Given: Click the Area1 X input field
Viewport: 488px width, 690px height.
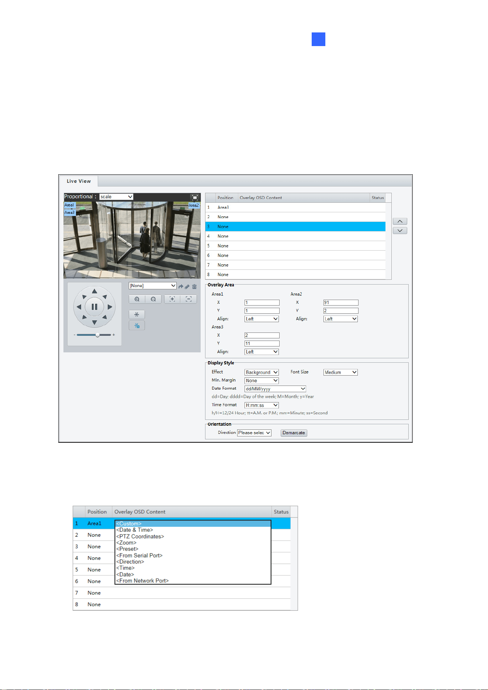Looking at the screenshot, I should click(x=262, y=303).
